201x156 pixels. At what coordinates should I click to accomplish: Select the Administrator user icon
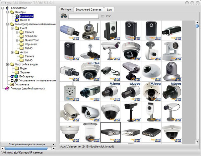click(7, 8)
